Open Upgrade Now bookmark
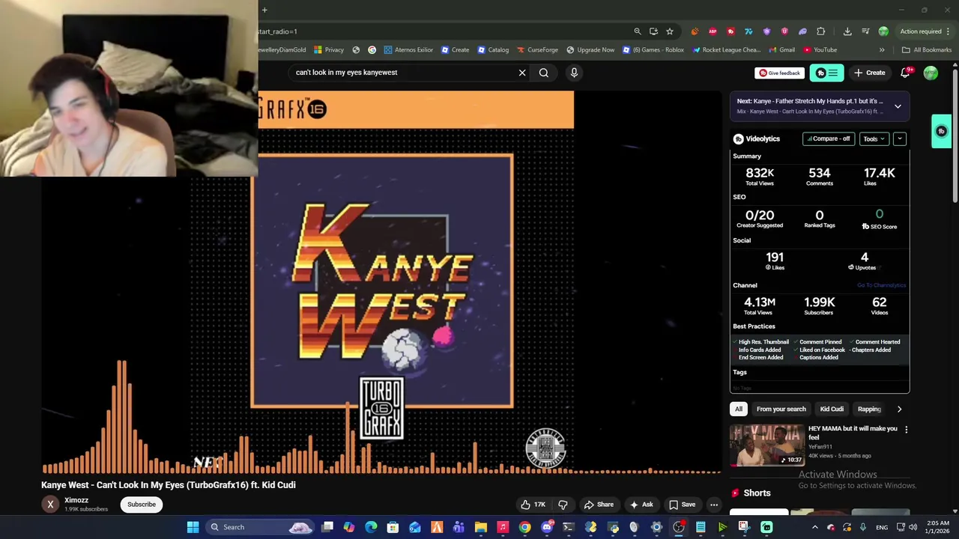 coord(590,50)
